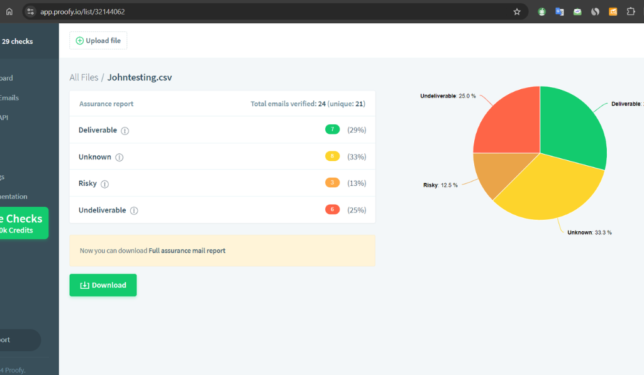Click the 29 checks counter
This screenshot has height=375, width=644.
point(17,41)
